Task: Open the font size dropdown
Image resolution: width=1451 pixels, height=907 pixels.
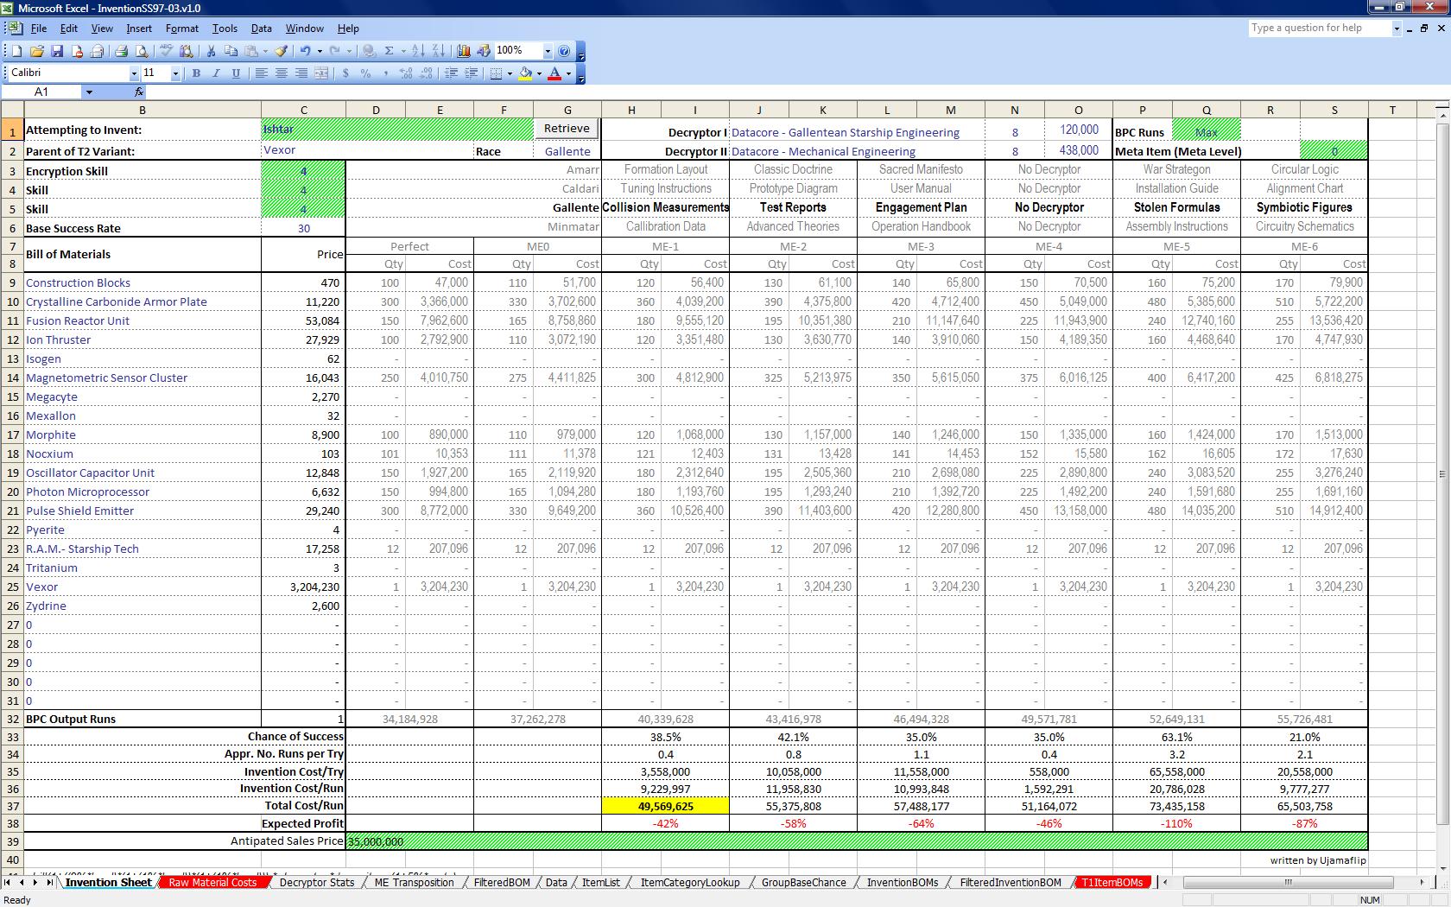Action: [175, 73]
